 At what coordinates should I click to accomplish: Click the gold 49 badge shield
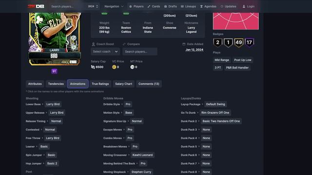239,43
